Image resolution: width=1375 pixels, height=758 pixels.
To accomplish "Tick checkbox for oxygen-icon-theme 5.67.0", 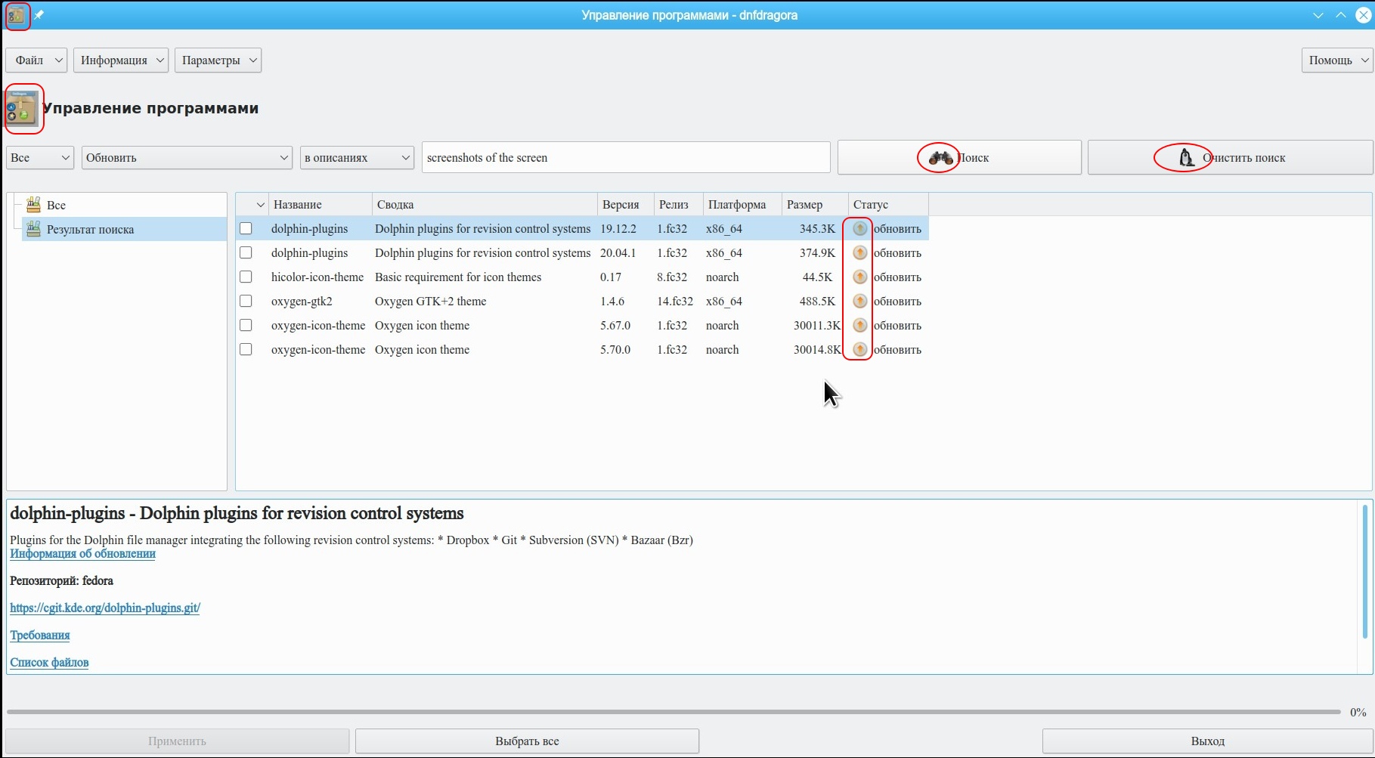I will (246, 325).
